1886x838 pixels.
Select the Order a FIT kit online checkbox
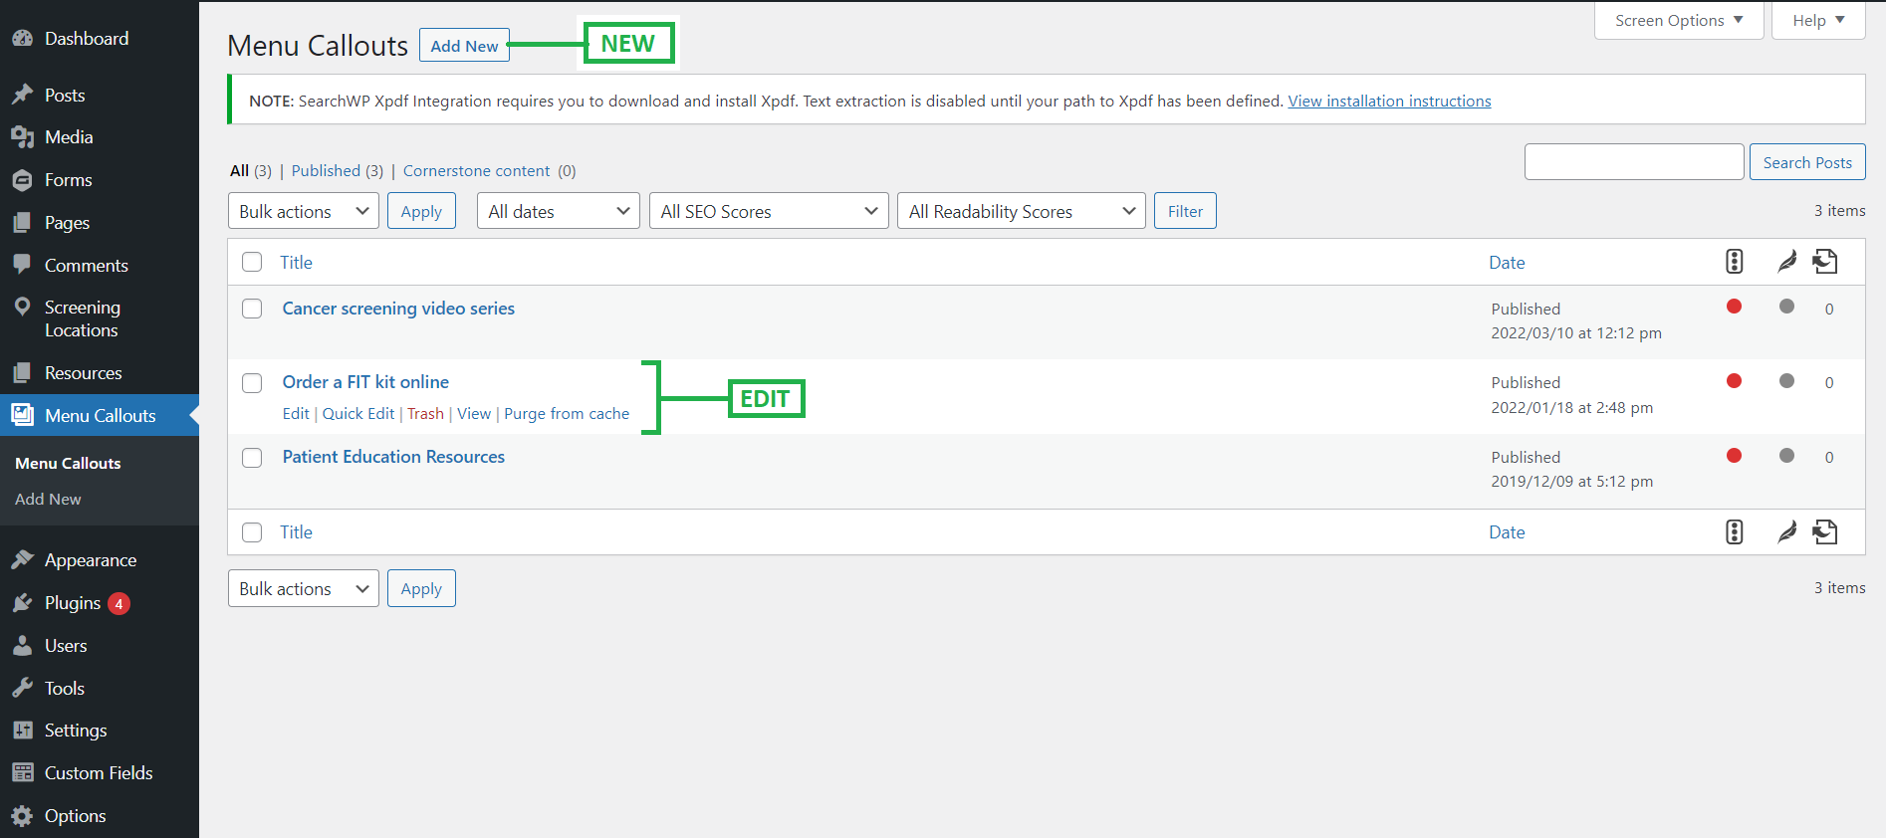click(x=252, y=383)
